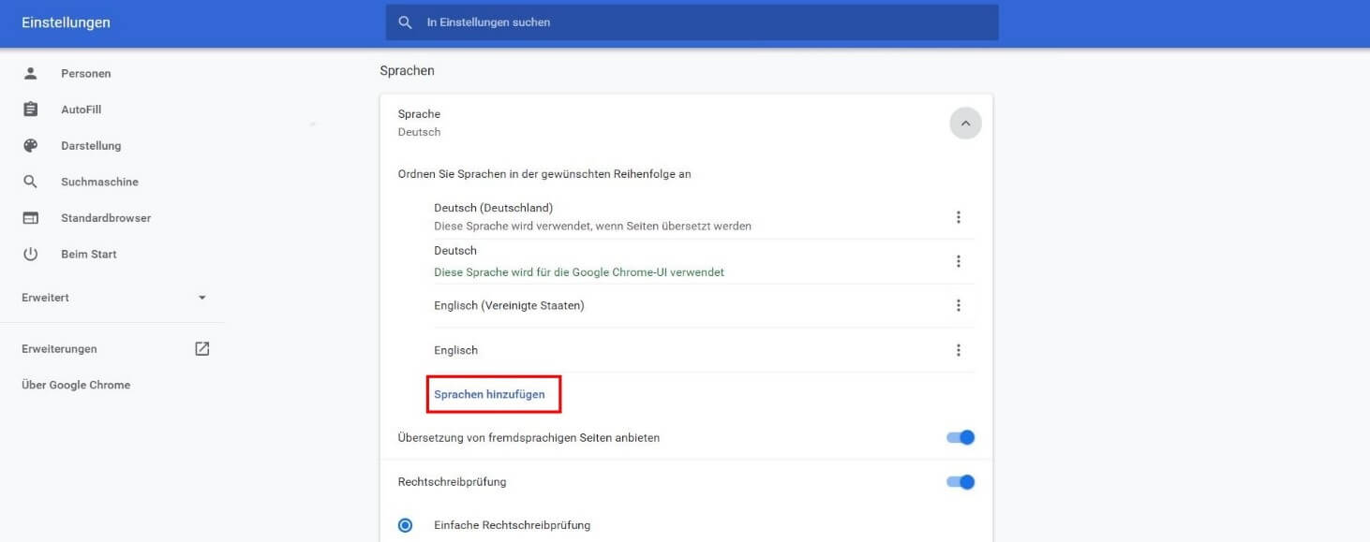1370x542 pixels.
Task: Focus the In Einstellungen suchen field
Action: point(692,22)
